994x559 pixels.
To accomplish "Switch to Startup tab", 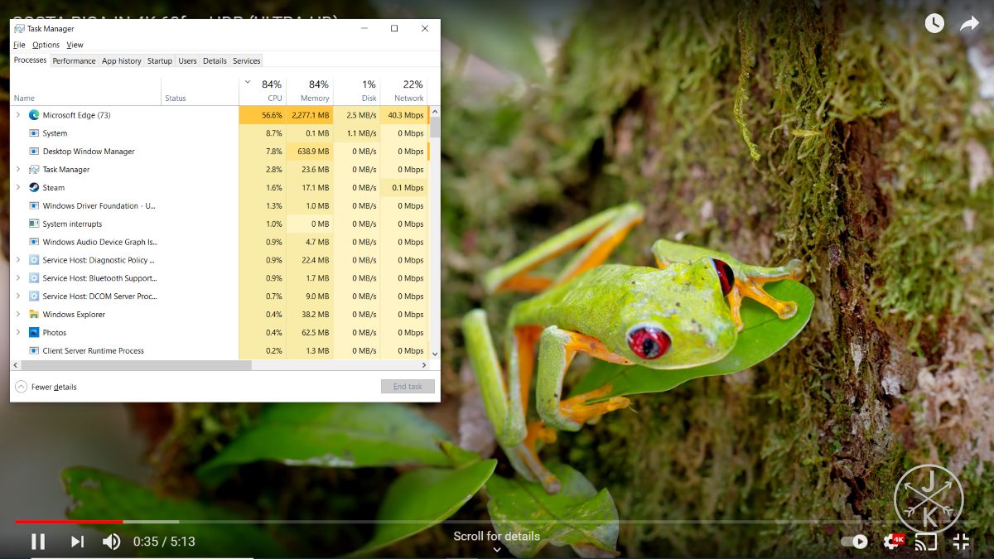I will point(160,61).
